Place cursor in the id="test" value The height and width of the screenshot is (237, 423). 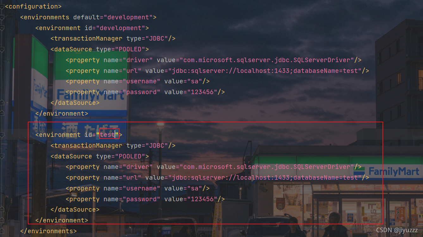108,135
